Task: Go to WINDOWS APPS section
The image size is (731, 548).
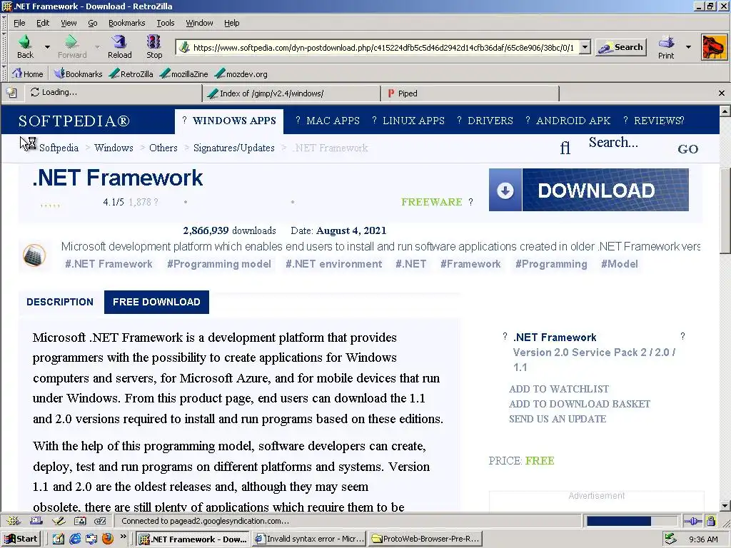Action: [229, 121]
